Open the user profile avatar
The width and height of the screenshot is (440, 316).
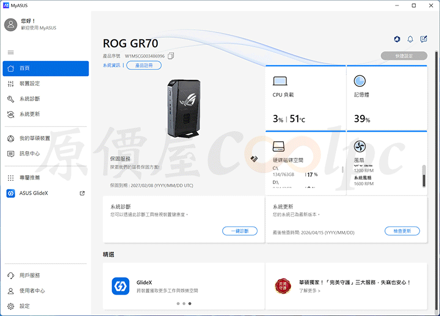click(10, 25)
